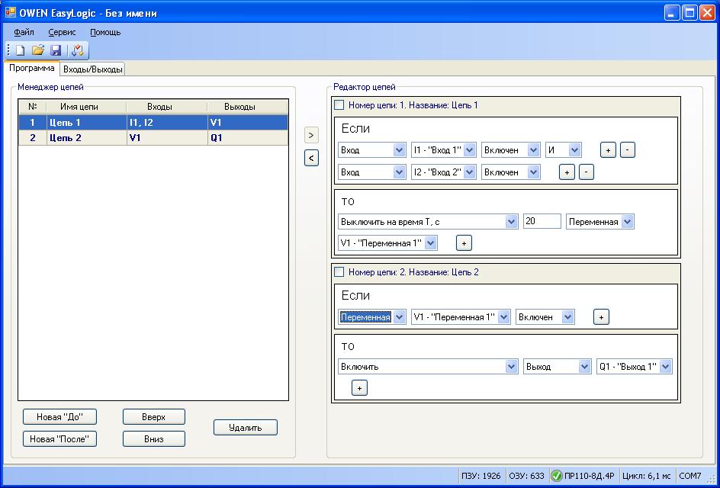Click the Новая "До" button

(59, 417)
